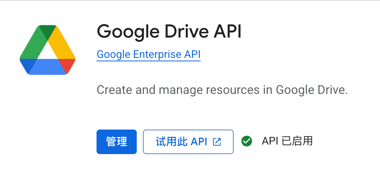Image resolution: width=380 pixels, height=184 pixels.
Task: Click the Google Drive logo icon
Action: click(47, 50)
